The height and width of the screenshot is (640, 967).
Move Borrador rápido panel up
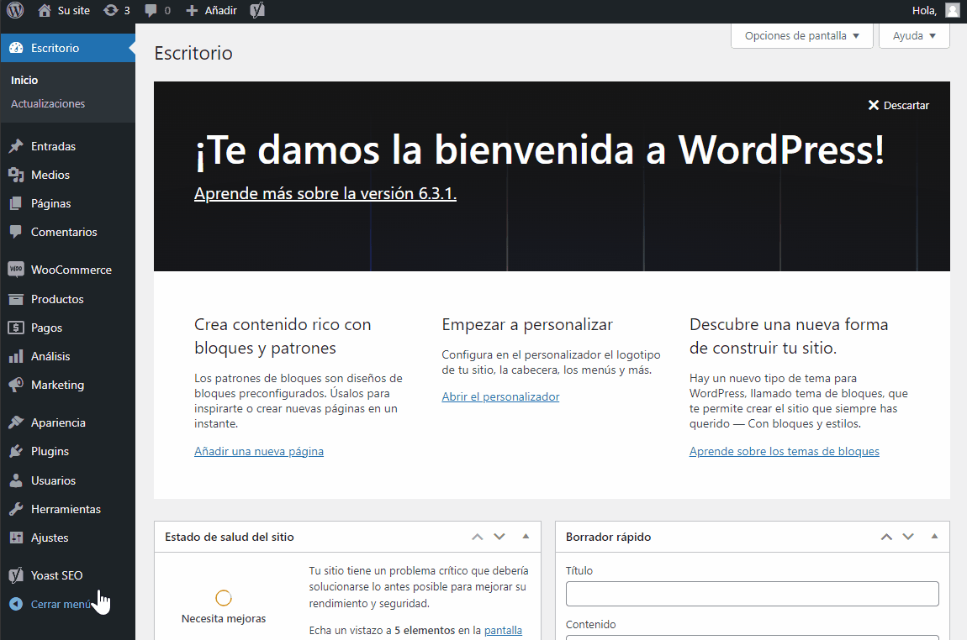[886, 538]
